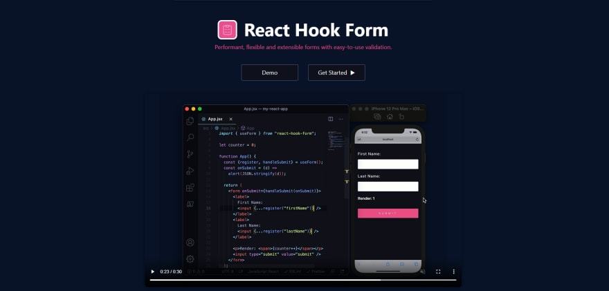Split the VS Code editor to the right
This screenshot has width=609, height=291.
[x=331, y=119]
